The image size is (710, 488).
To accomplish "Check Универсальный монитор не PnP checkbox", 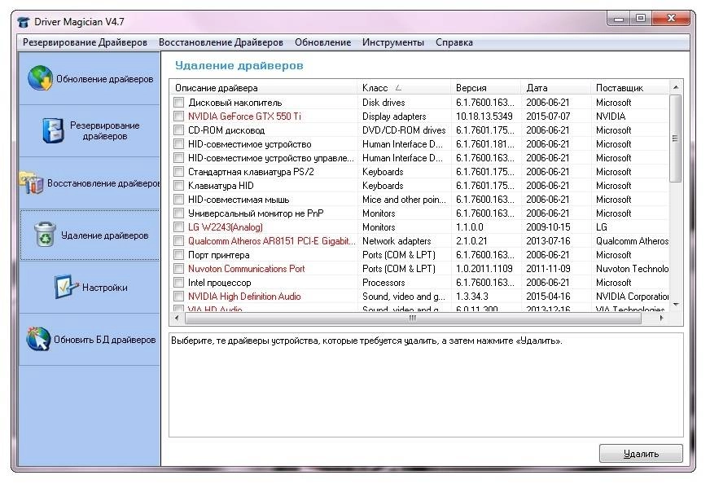I will pyautogui.click(x=179, y=213).
